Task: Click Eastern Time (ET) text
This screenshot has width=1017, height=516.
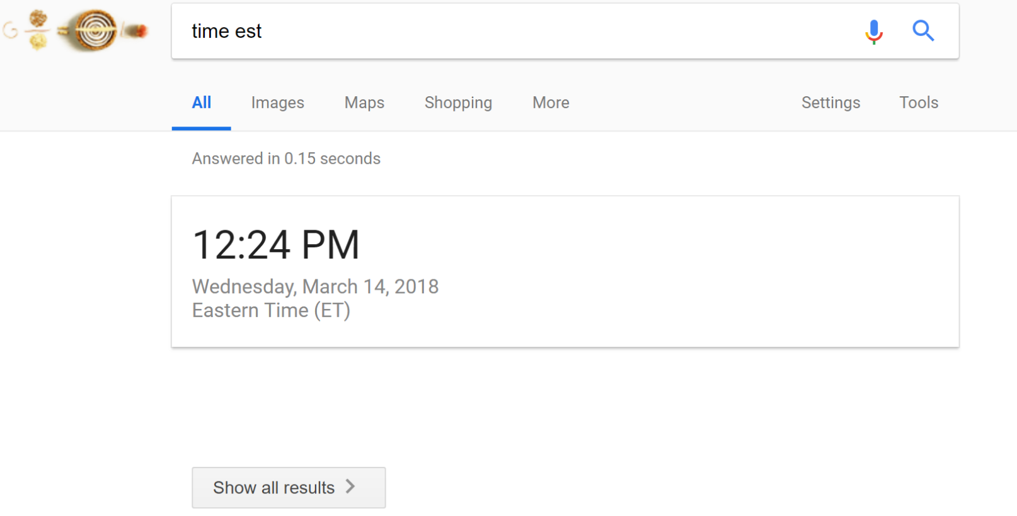Action: [271, 310]
